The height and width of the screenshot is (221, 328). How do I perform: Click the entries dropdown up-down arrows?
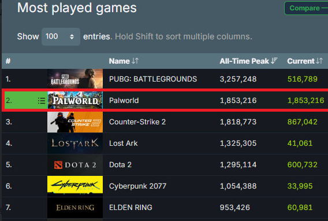[x=72, y=37]
